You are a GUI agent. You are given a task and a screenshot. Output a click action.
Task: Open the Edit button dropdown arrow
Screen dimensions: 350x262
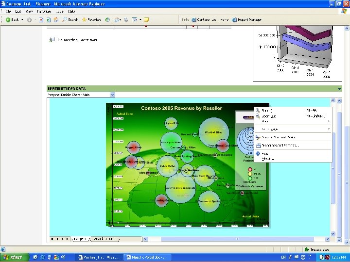coord(140,19)
